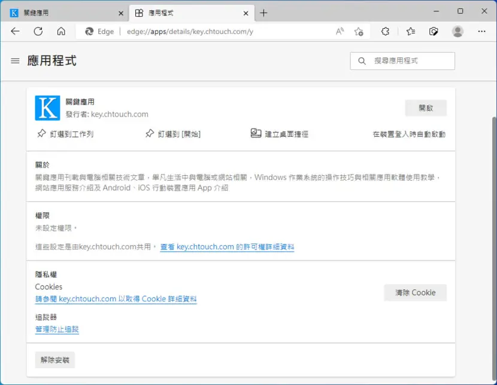Click the 清除 Cookie button
This screenshot has width=497, height=385.
[x=415, y=292]
